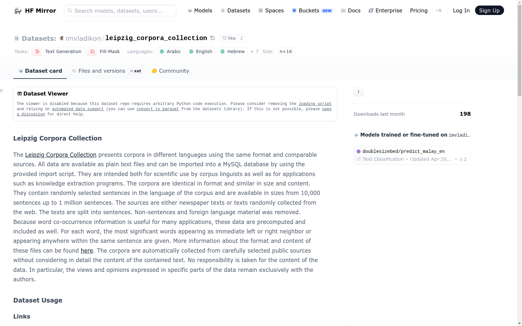Screen dimensions: 522x326
Task: Open the Datasets nav item
Action: coord(236,11)
